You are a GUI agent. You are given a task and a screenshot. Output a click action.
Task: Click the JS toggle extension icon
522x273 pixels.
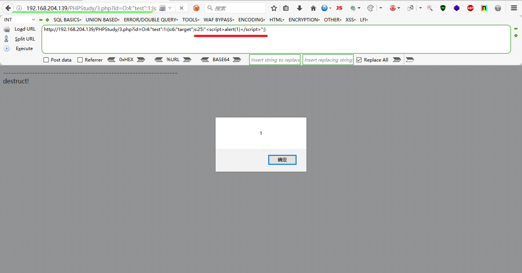pos(339,8)
